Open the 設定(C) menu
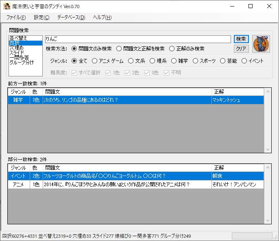 (x=41, y=17)
